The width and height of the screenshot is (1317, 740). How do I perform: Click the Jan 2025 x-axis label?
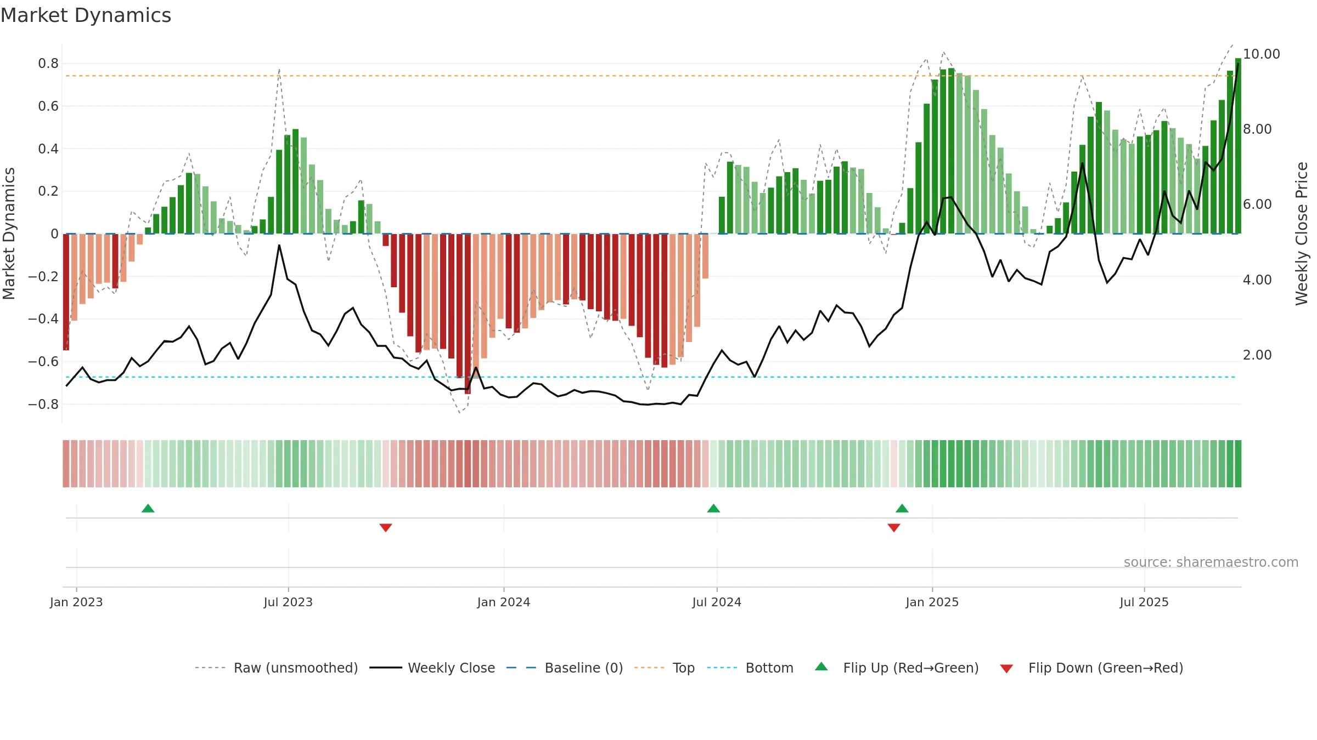pos(932,602)
